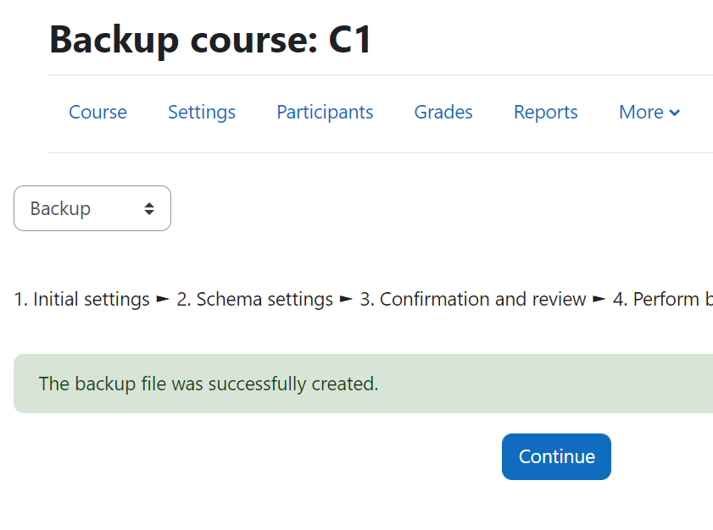Switch to the Settings tab
This screenshot has width=713, height=530.
(202, 112)
